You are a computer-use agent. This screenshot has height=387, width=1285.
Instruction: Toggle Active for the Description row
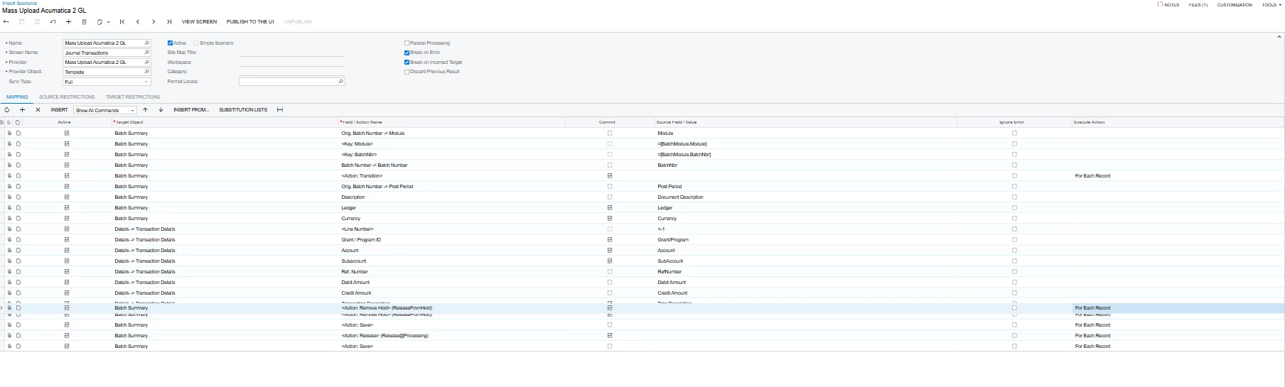[x=67, y=197]
